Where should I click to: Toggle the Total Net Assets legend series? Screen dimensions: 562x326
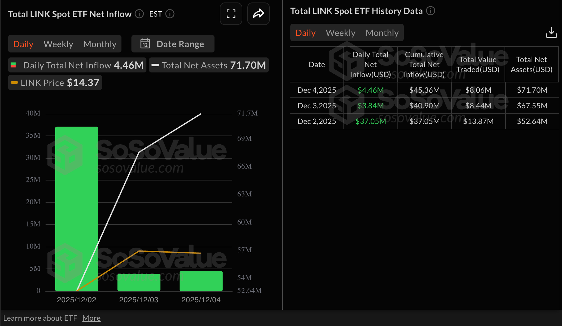208,65
